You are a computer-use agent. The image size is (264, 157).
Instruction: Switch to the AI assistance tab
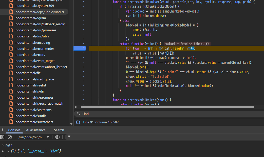click(x=36, y=130)
